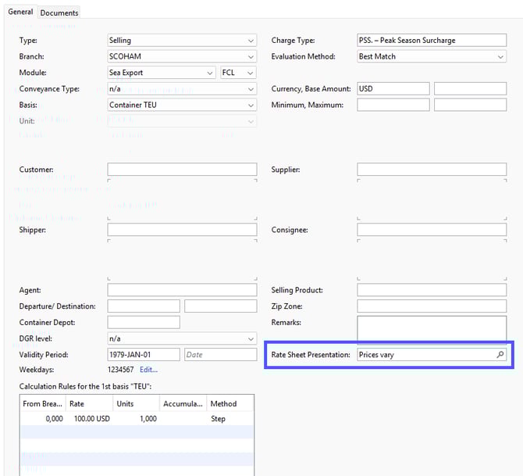Click the Customer input field
Viewport: 523px width, 476px height.
pos(182,170)
